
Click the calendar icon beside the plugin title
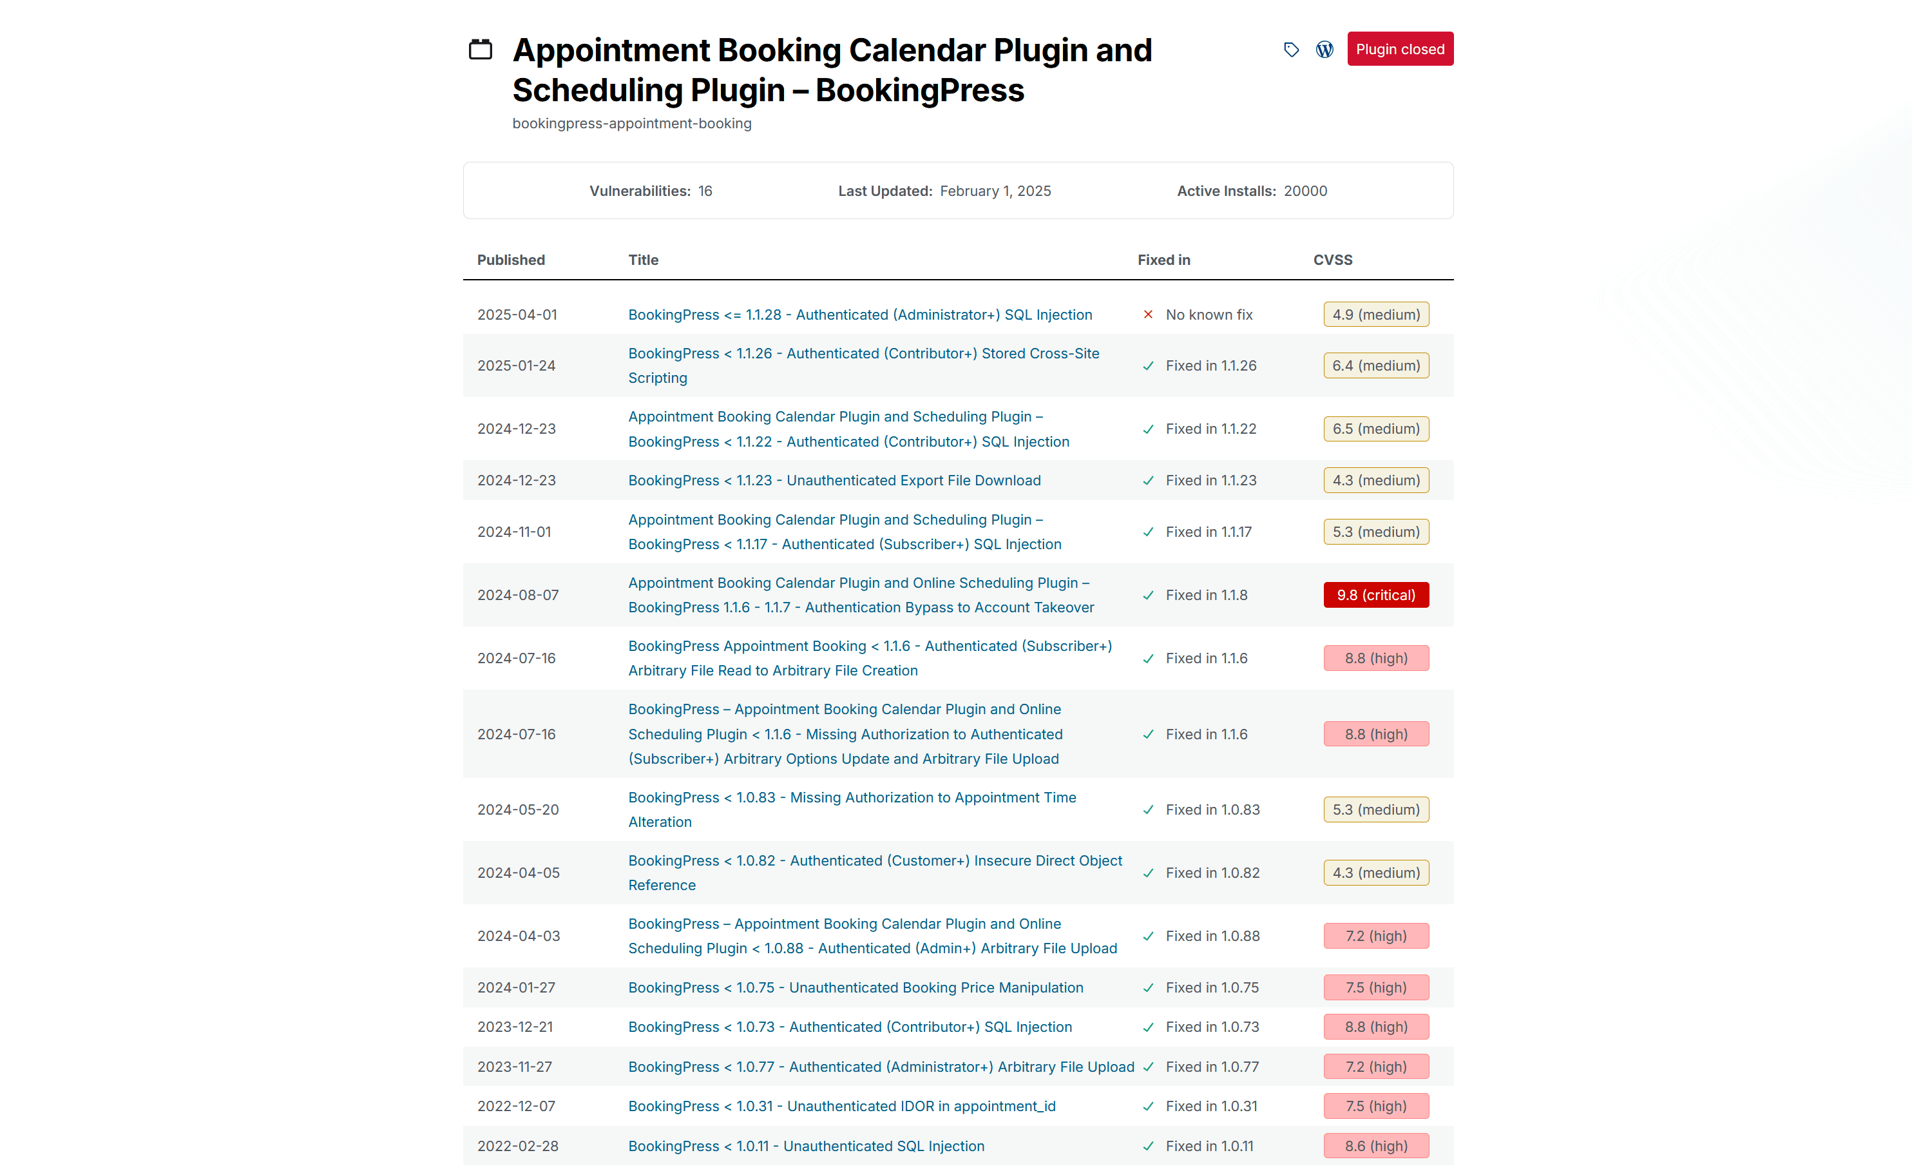click(481, 50)
